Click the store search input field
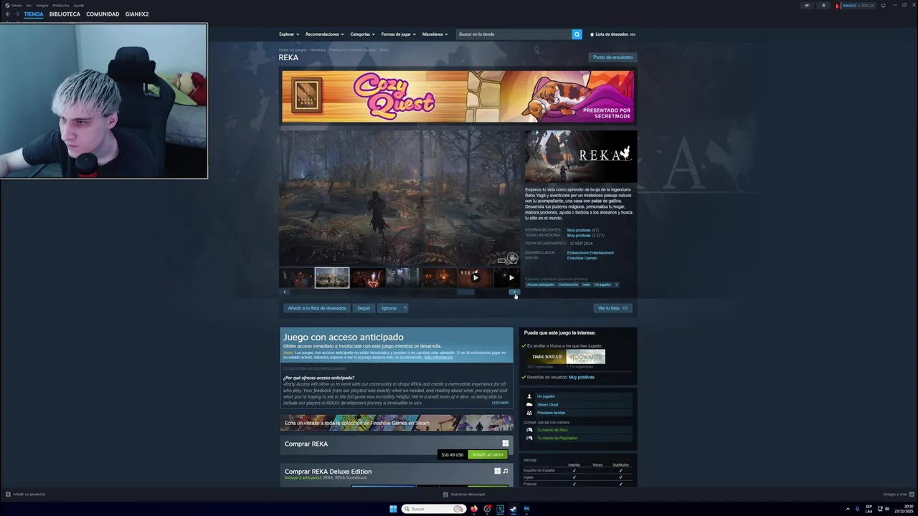 [x=514, y=34]
